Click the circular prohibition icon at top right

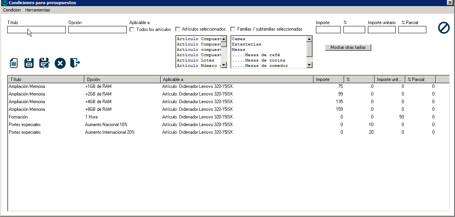coord(444,28)
